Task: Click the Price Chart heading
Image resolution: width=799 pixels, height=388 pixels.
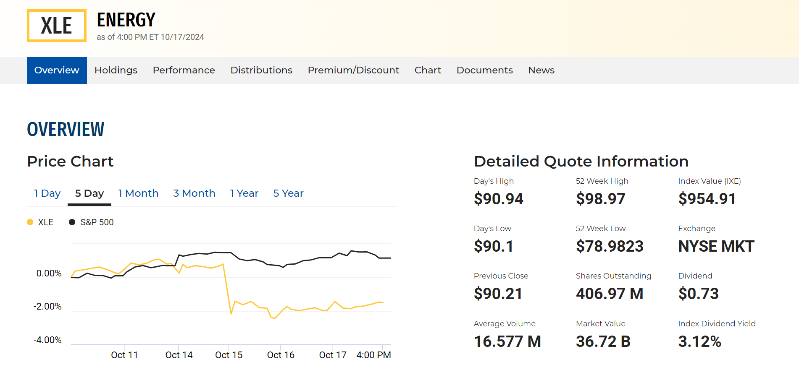Action: [70, 161]
